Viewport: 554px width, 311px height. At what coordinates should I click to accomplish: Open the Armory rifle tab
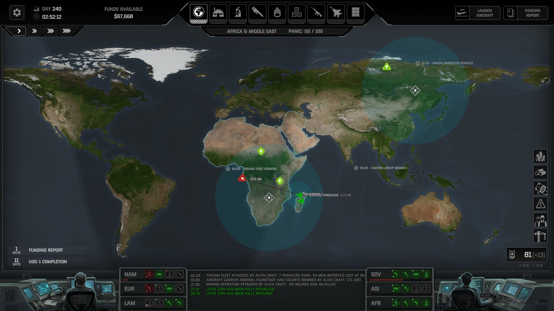point(316,13)
